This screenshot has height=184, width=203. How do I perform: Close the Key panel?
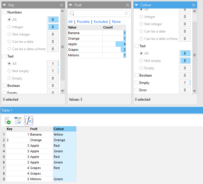[x=61, y=5]
